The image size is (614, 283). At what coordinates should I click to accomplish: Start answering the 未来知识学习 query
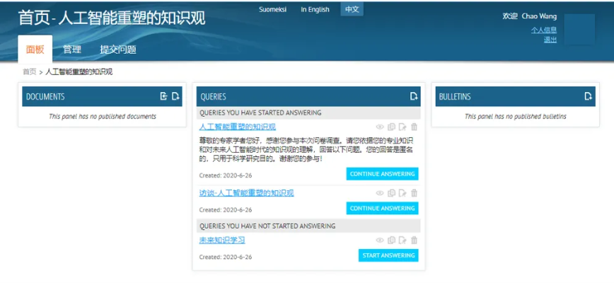[388, 255]
